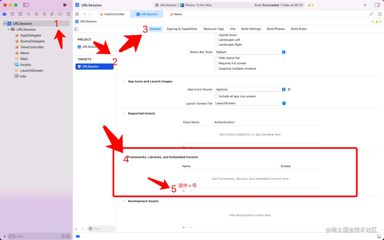The height and width of the screenshot is (240, 384).
Task: Open the Find navigator magnifier icon
Action: [28, 14]
